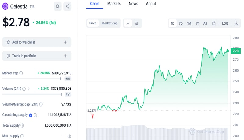Download the chart data
Viewport: 244px width, 140px height.
coord(236,23)
